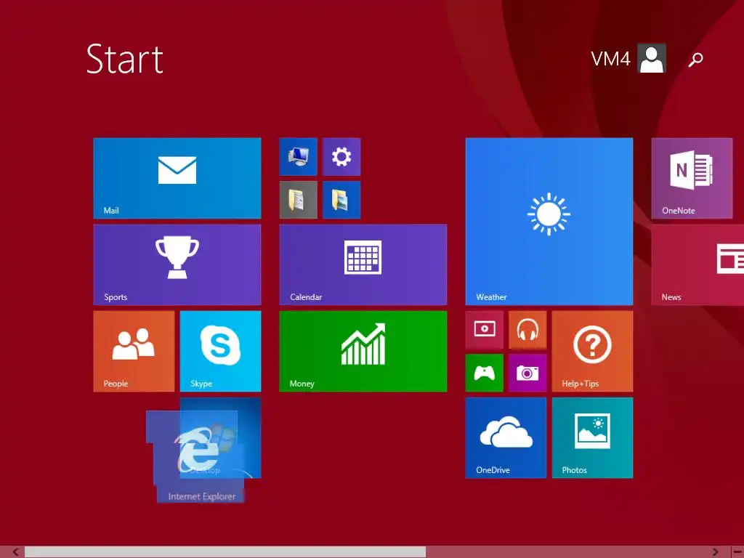Click the scrollbar right arrow

715,552
